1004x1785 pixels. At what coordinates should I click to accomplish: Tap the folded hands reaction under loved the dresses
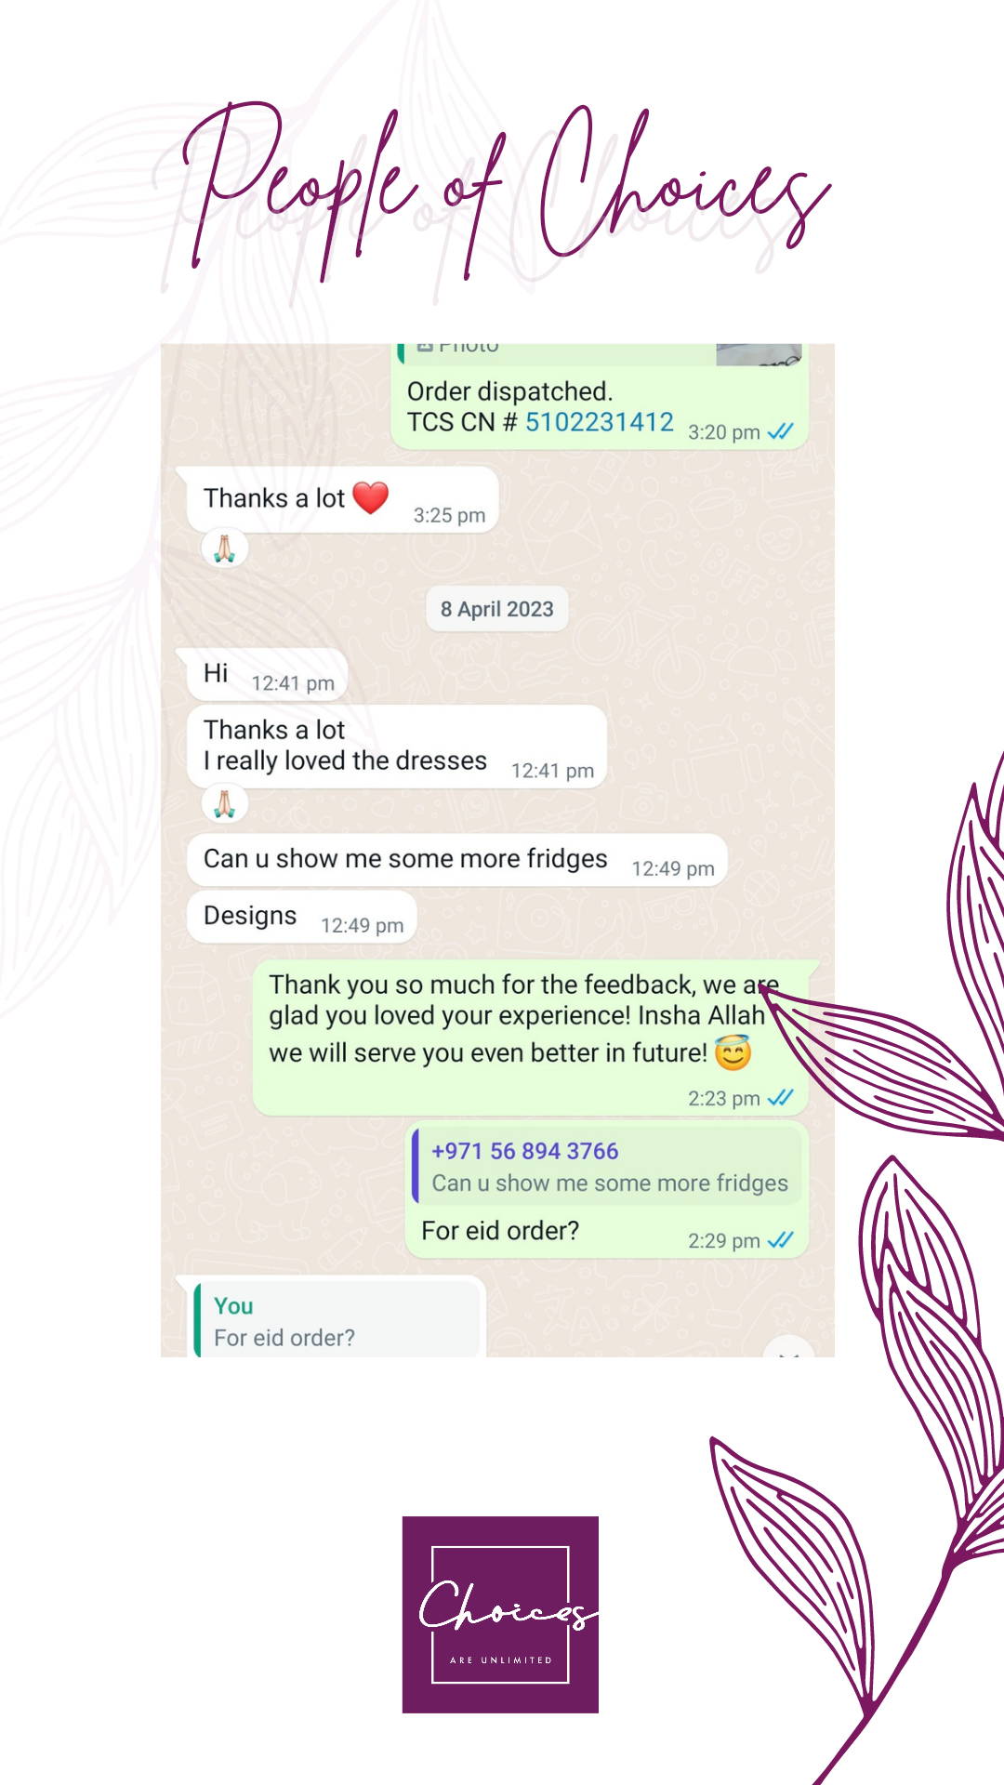(x=225, y=803)
